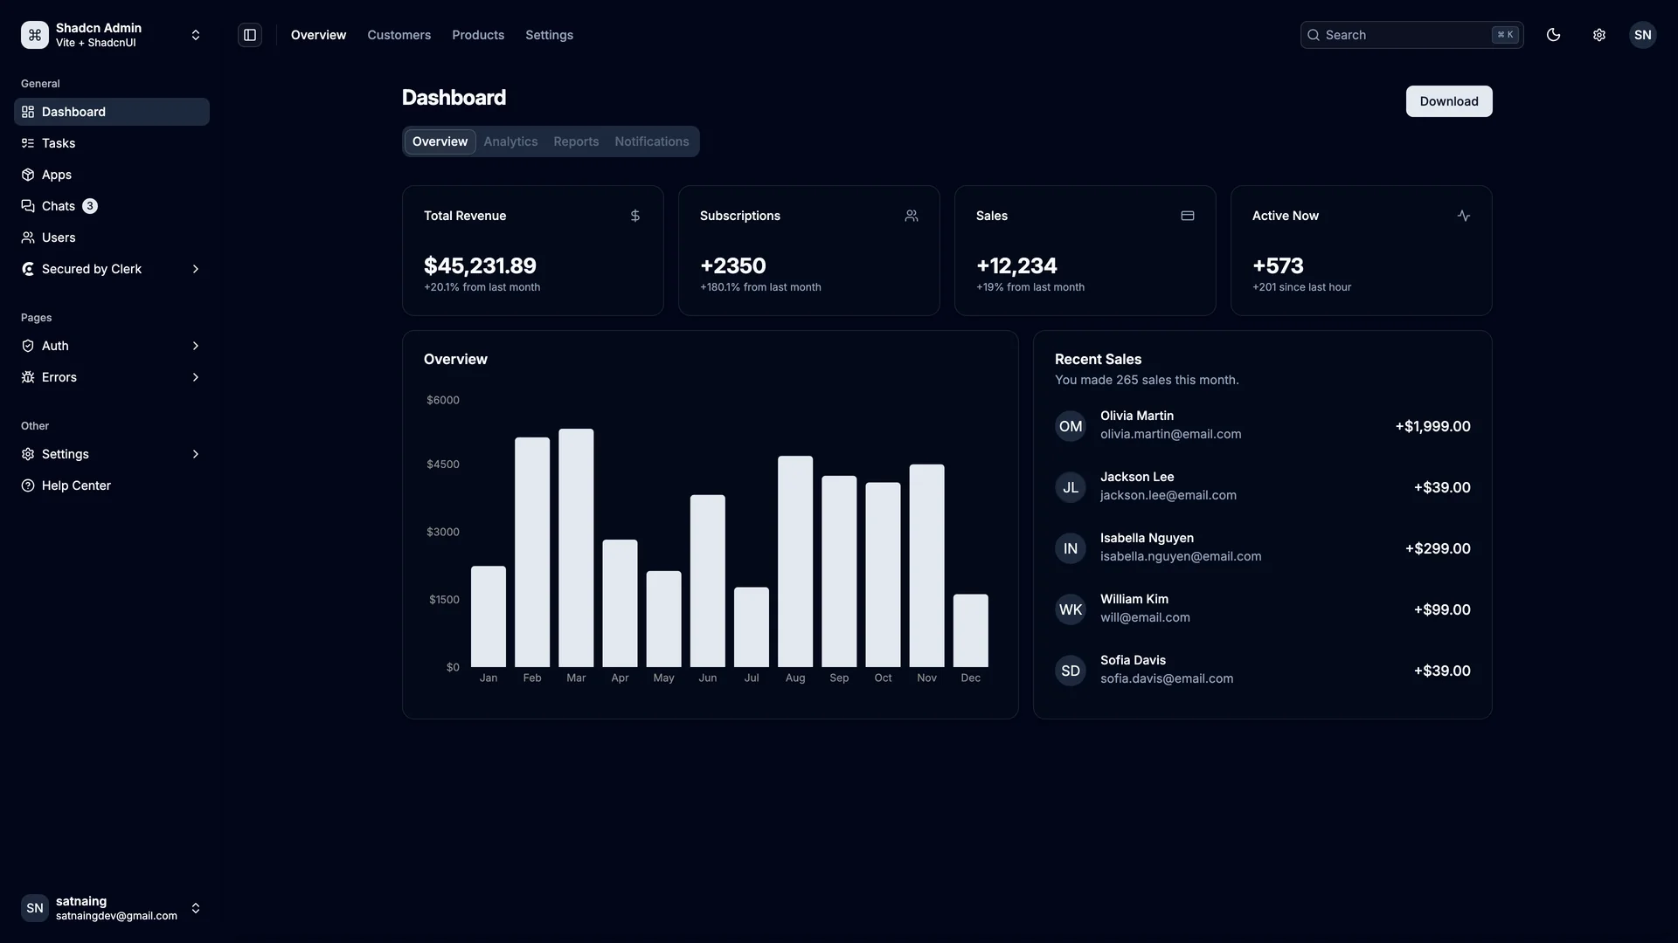Screen dimensions: 1678x943
Task: Open the SN profile avatar menu
Action: click(x=1643, y=35)
